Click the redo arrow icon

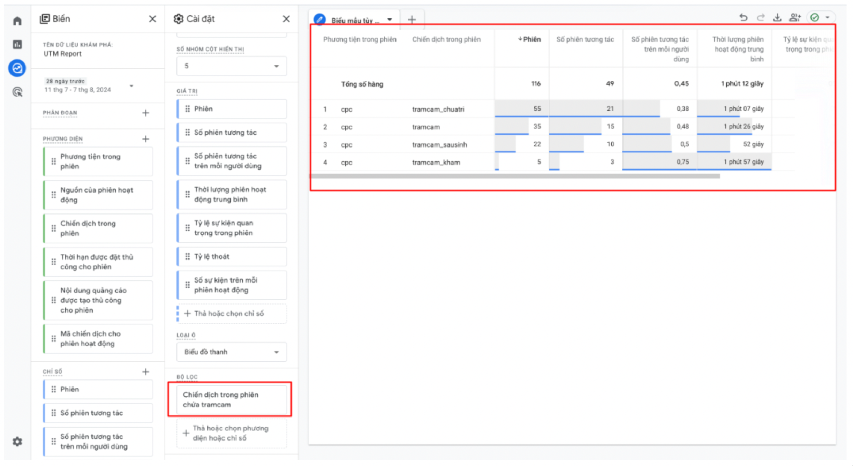[761, 17]
